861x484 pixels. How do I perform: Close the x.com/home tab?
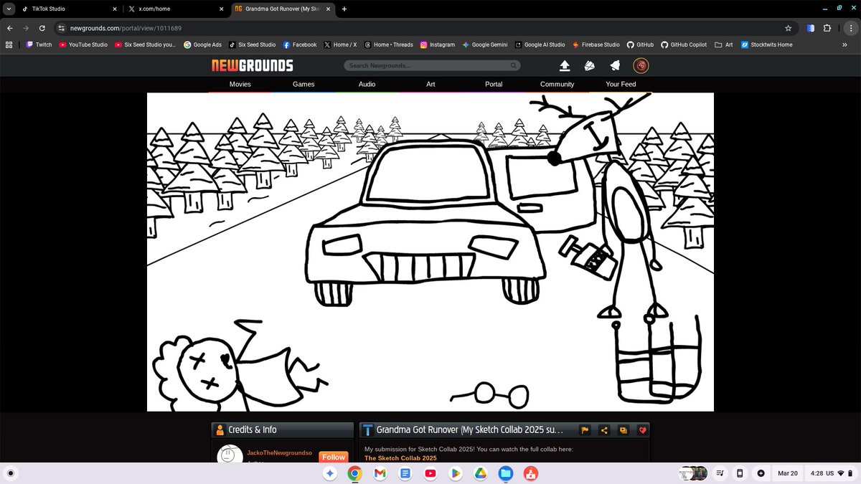click(x=220, y=9)
